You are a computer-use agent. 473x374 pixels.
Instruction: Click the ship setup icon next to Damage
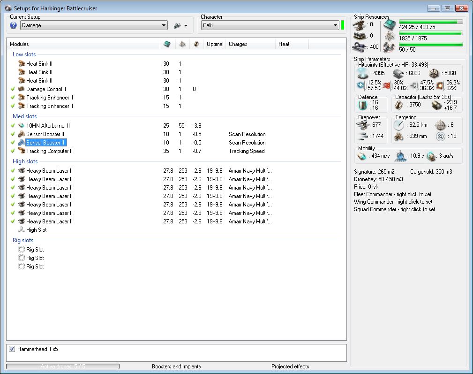tap(177, 26)
